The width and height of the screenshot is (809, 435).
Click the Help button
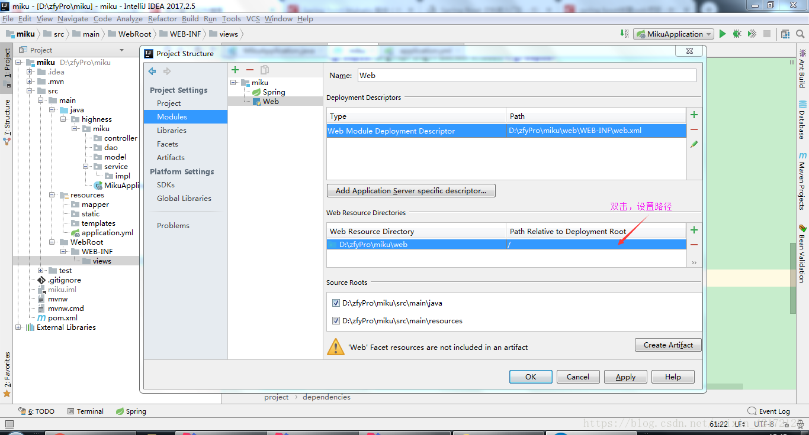673,377
